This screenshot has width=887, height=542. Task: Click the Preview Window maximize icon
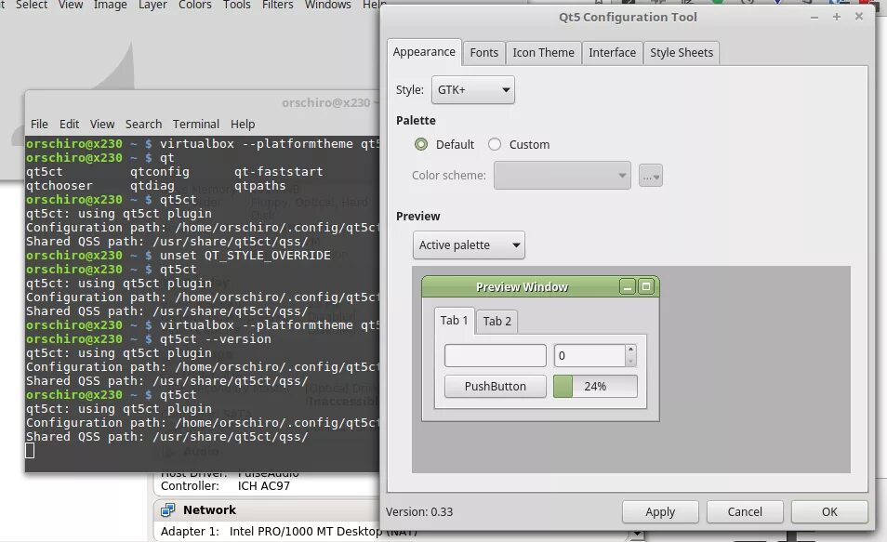646,287
